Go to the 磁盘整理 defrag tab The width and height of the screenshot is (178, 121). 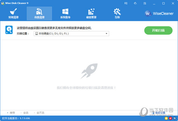91,14
